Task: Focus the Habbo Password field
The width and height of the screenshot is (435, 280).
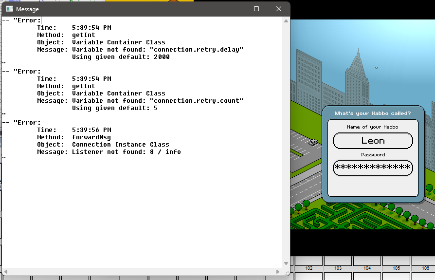Action: [x=373, y=168]
